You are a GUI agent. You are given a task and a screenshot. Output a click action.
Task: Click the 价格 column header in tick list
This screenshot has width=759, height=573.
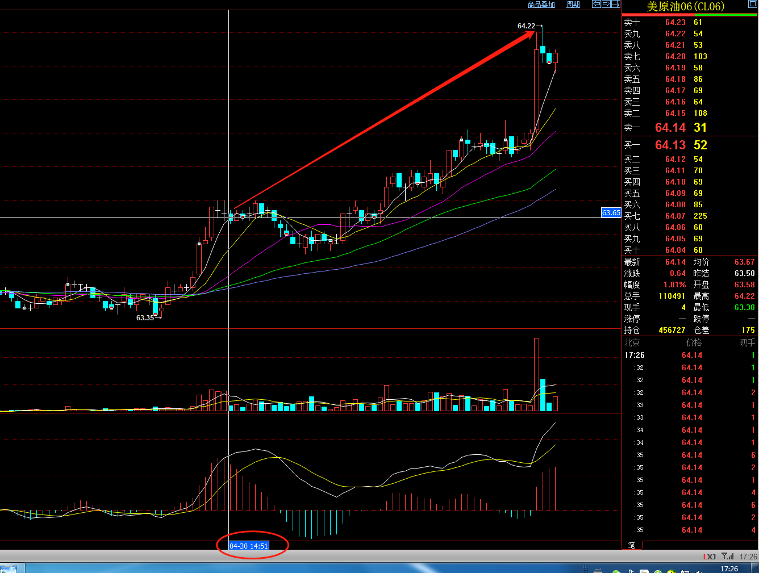click(694, 342)
